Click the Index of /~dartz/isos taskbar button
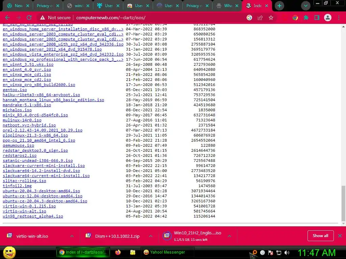Viewport: 346px width, 259px height. (83, 252)
